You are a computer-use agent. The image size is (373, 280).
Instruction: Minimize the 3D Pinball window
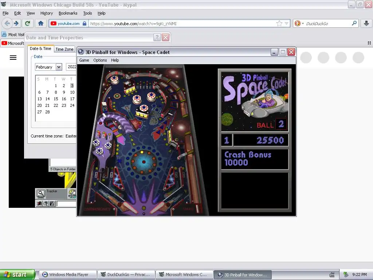click(274, 52)
